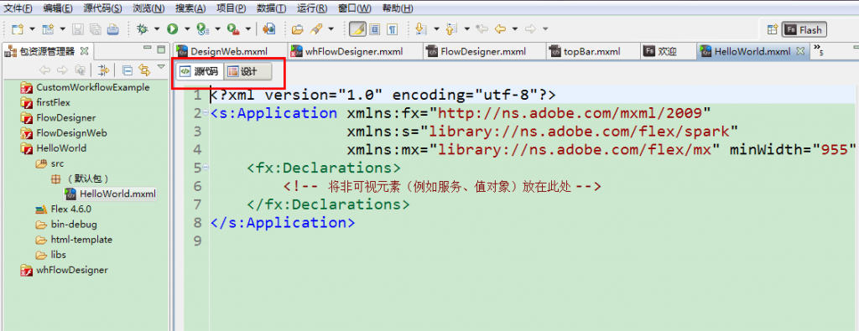Toggle Block Selection Mode button
Viewport: 859px width, 331px height.
375,29
